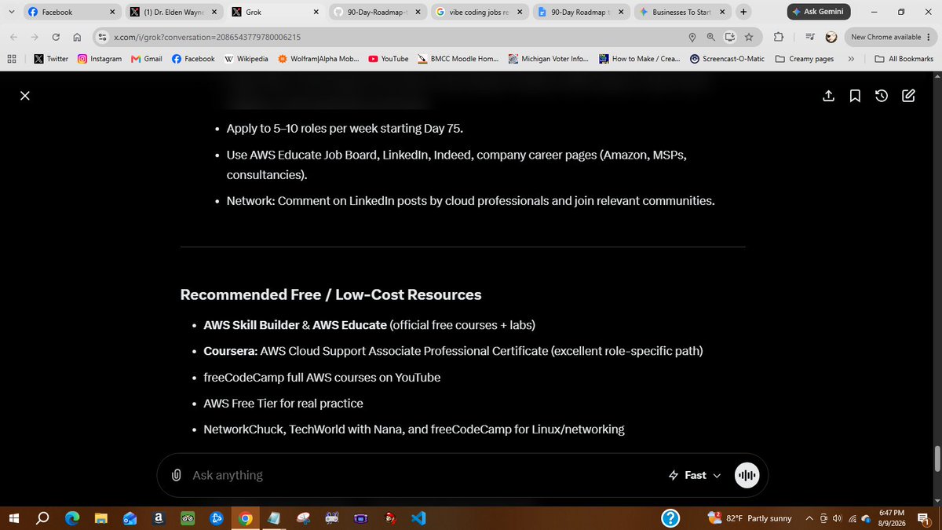The height and width of the screenshot is (530, 942).
Task: Open the Gmail bookmark
Action: tap(147, 59)
